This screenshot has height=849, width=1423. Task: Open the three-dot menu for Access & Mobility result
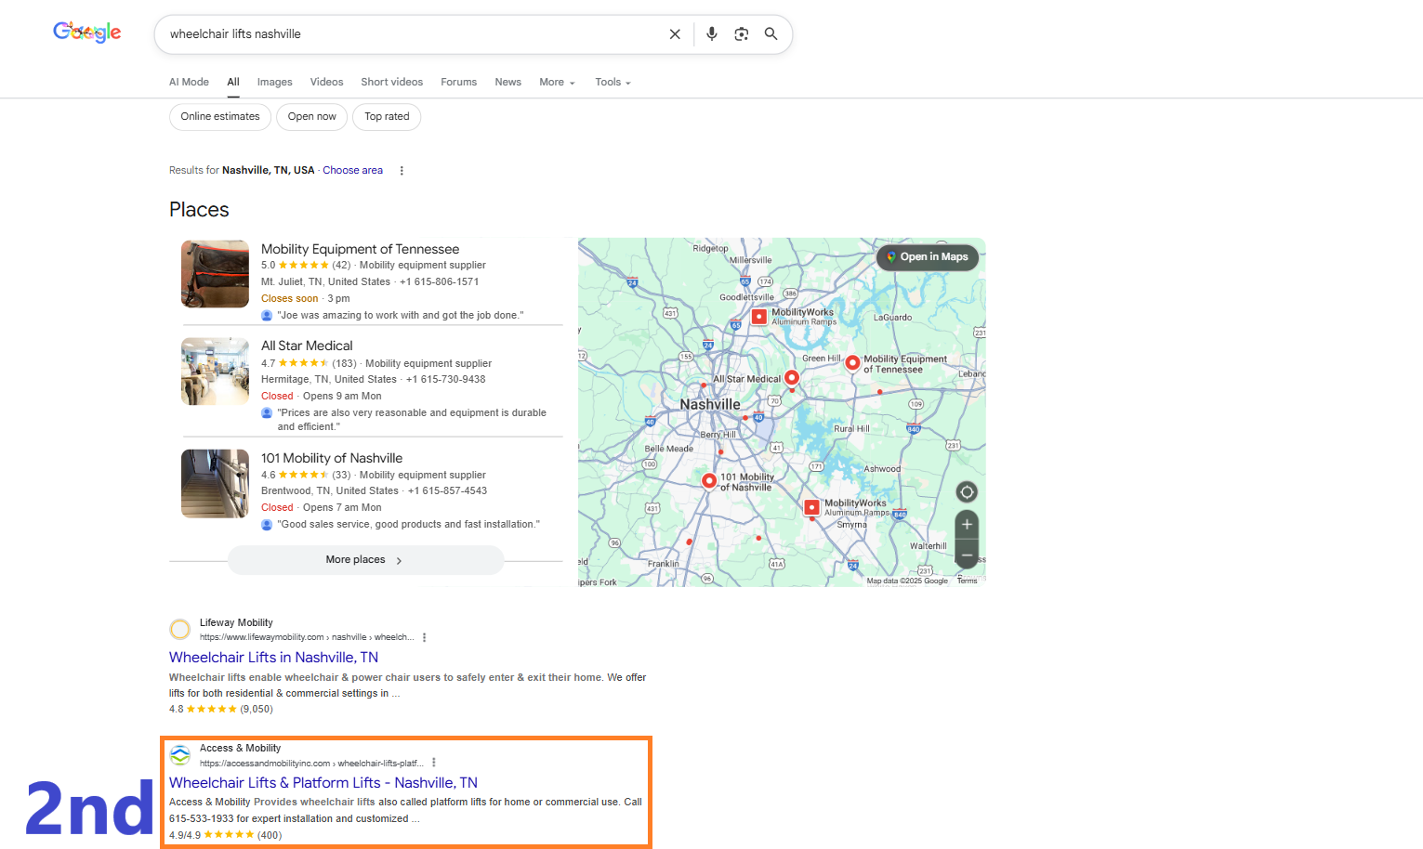[433, 763]
